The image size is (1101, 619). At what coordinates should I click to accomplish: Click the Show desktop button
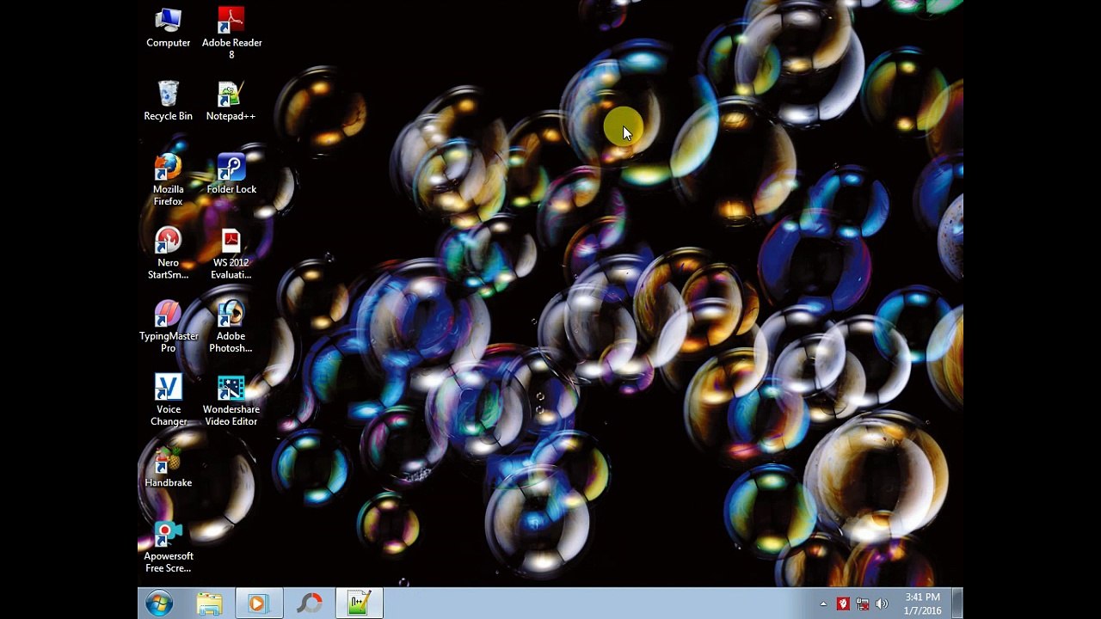click(957, 604)
